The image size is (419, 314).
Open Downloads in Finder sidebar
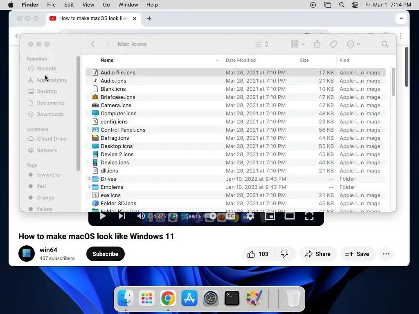coord(50,114)
